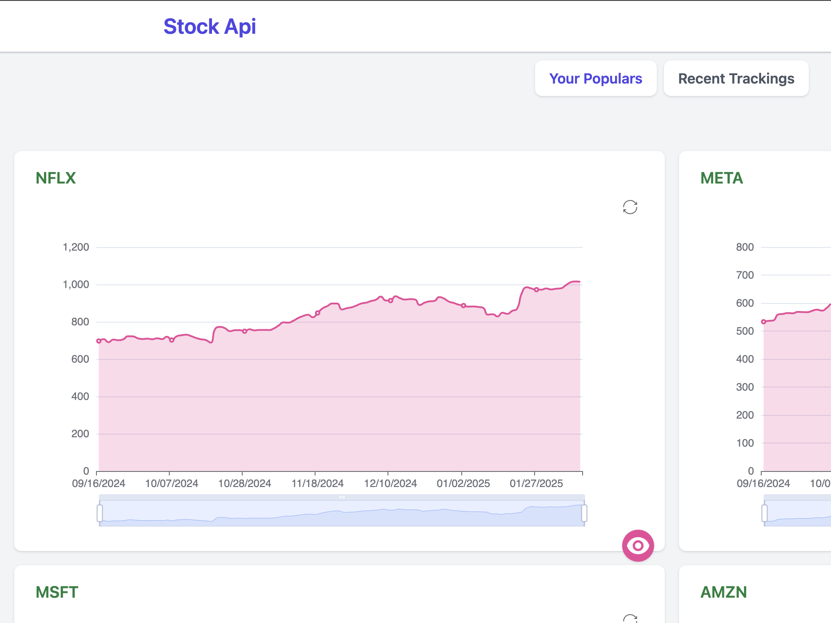The height and width of the screenshot is (623, 831).
Task: Click the Stock Api logo title
Action: click(210, 27)
